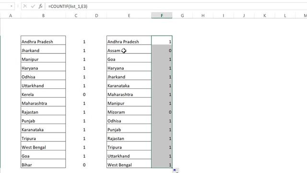Select column D header
This screenshot has width=307, height=173.
coord(96,15)
